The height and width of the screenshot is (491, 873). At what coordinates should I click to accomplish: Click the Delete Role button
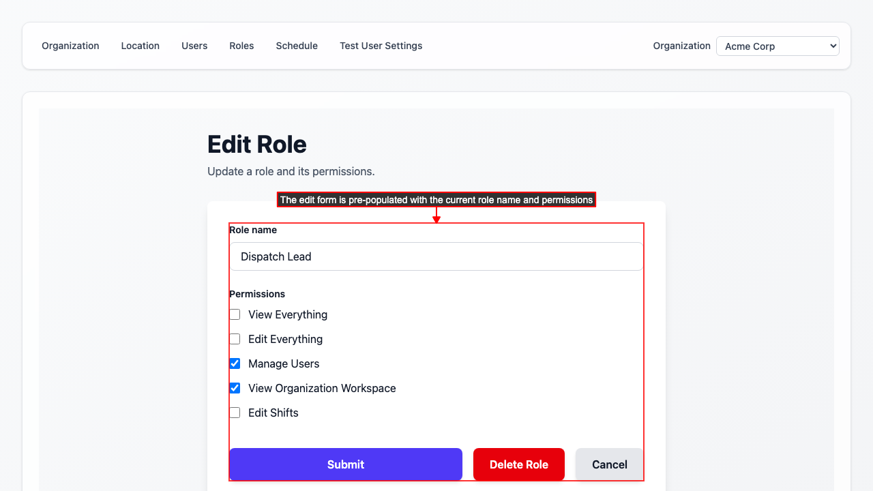[518, 464]
